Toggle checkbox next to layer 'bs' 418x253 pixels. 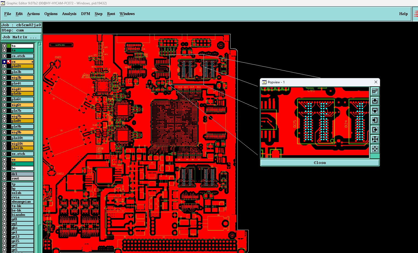[x=4, y=164]
